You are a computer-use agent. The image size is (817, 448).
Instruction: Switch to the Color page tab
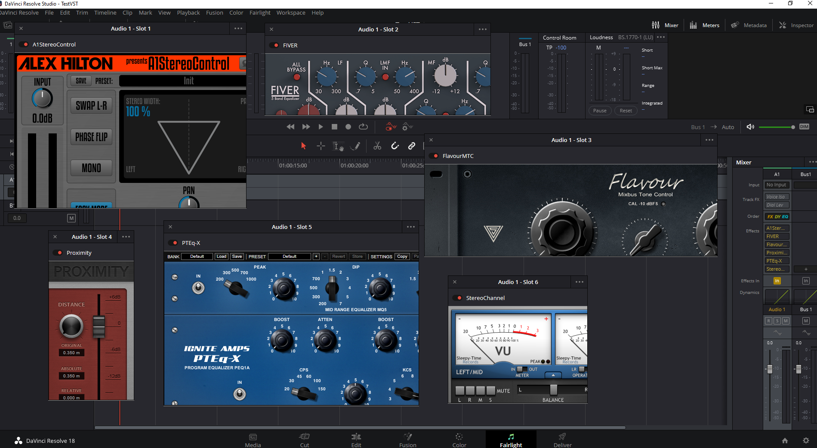pyautogui.click(x=459, y=440)
